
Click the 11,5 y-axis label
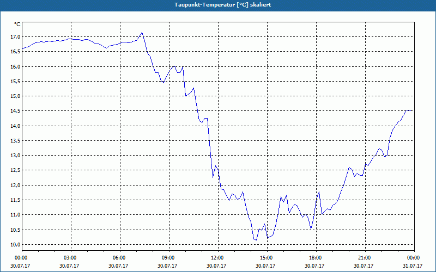16,200
